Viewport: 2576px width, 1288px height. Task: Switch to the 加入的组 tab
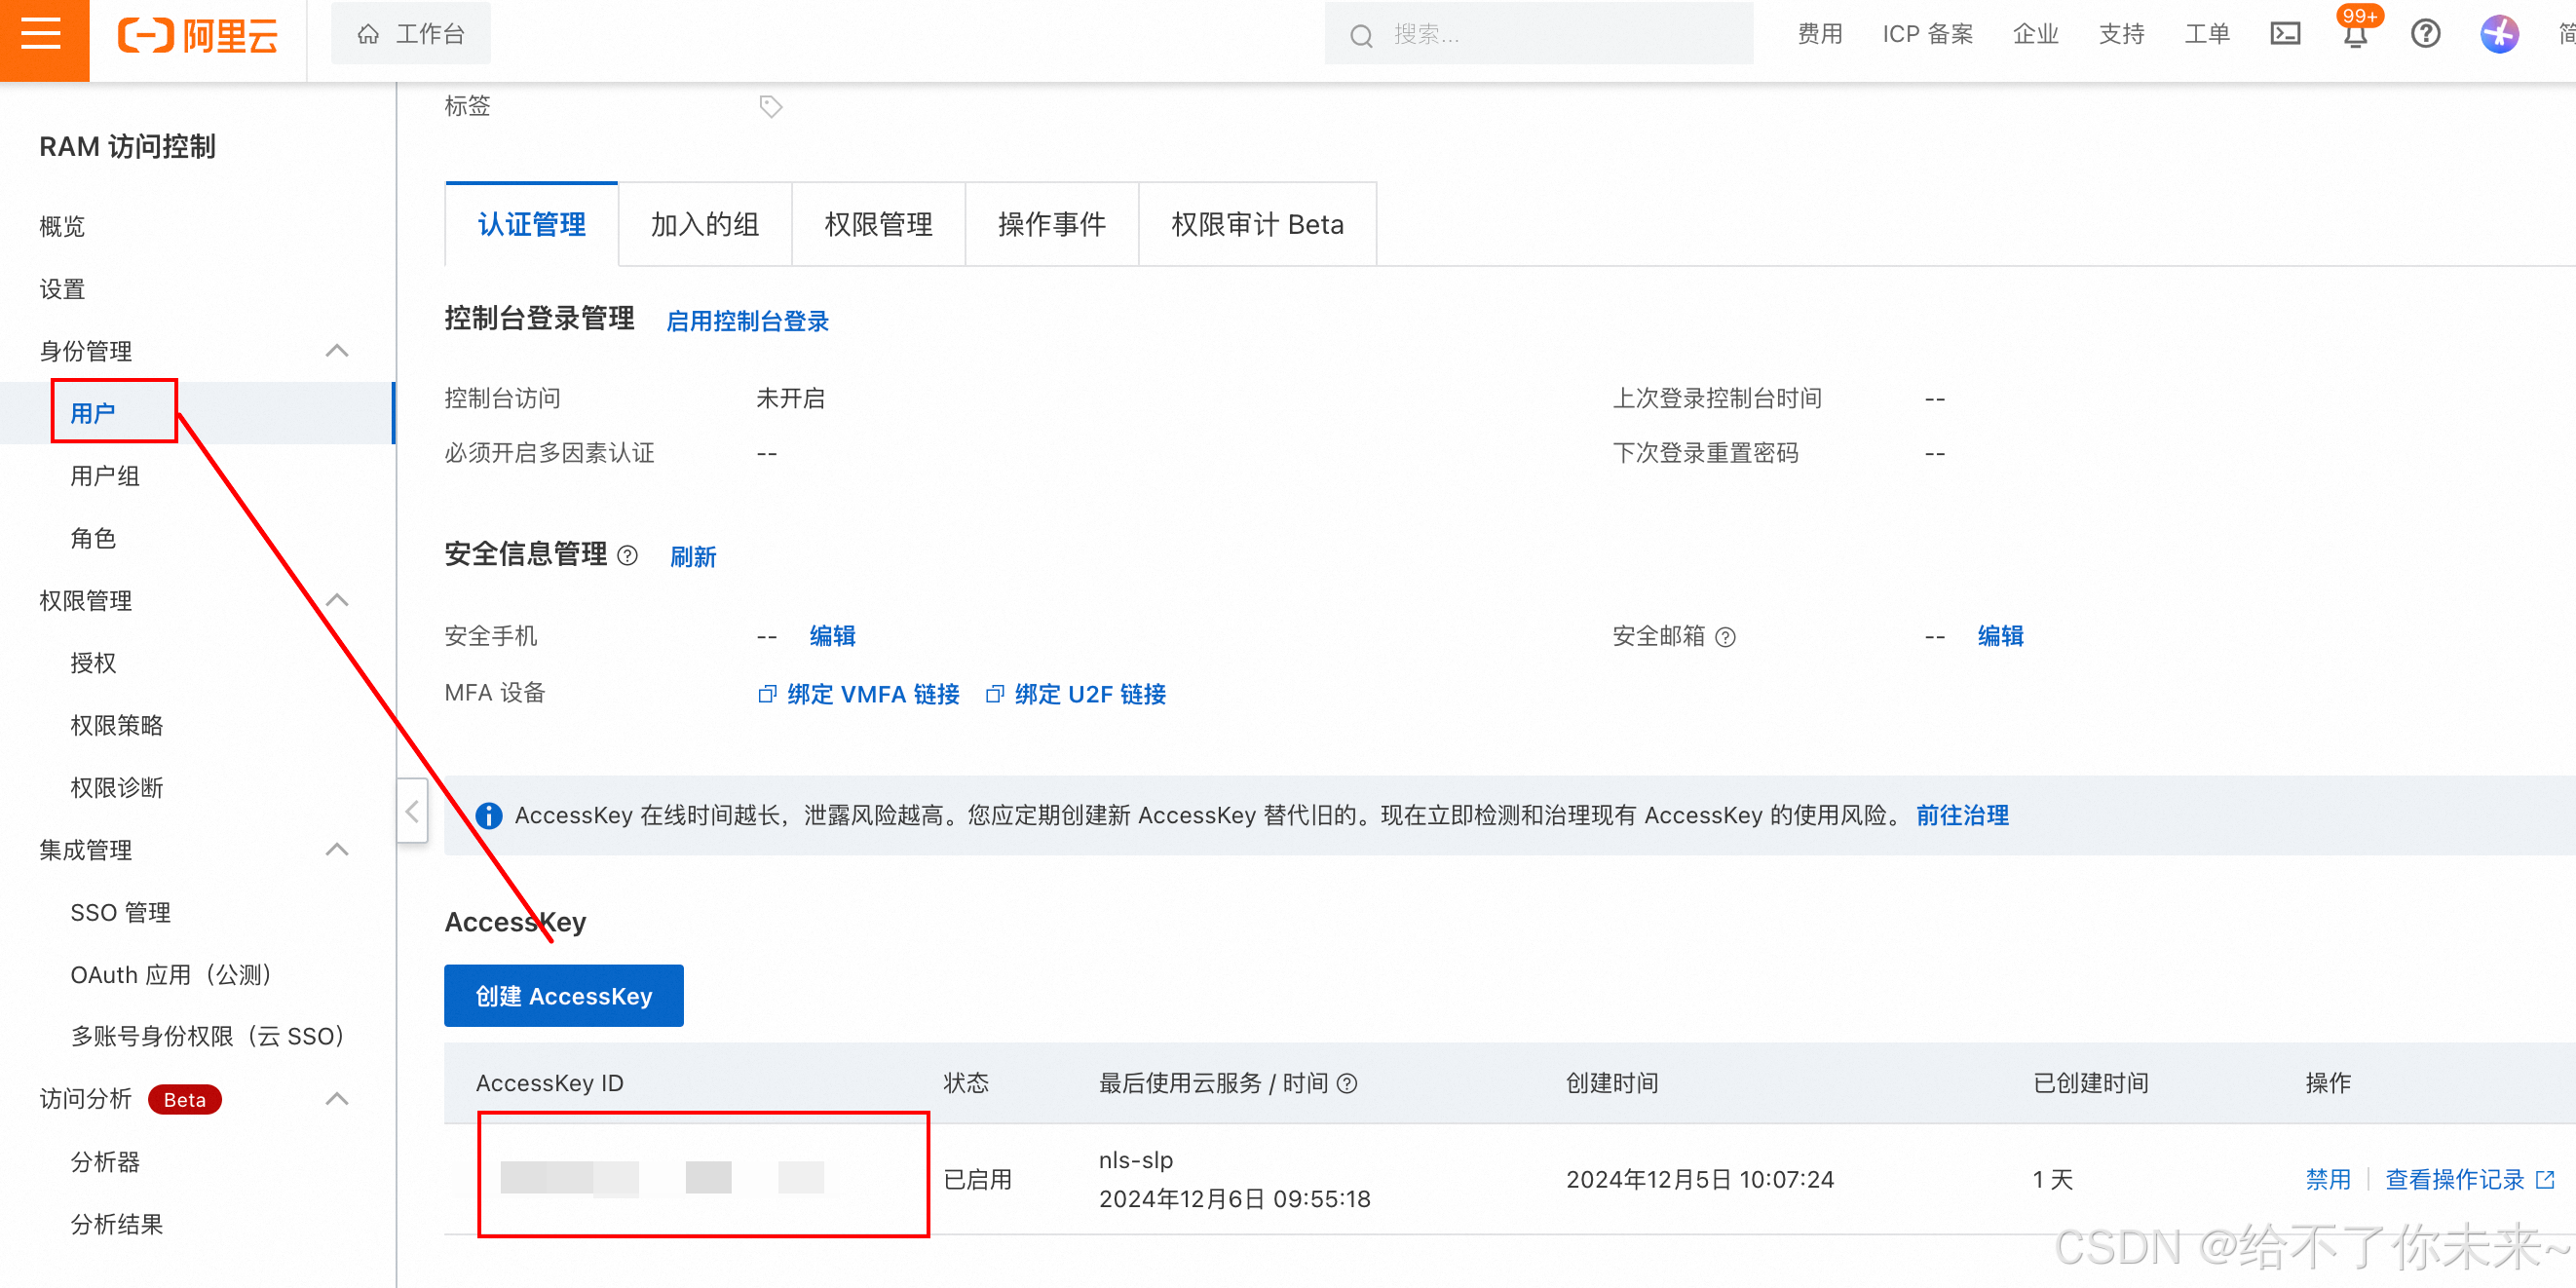704,225
